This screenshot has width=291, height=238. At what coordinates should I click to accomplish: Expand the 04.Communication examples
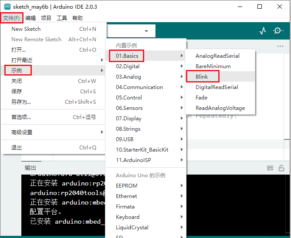pyautogui.click(x=145, y=87)
